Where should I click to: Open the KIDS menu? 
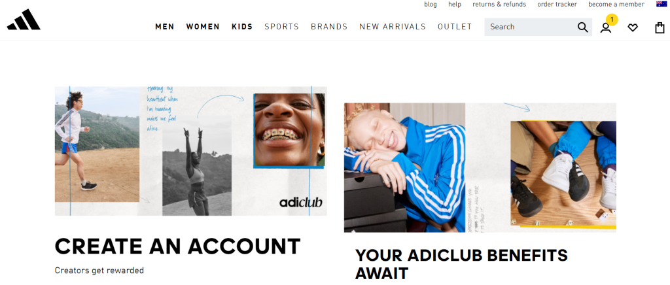(242, 26)
